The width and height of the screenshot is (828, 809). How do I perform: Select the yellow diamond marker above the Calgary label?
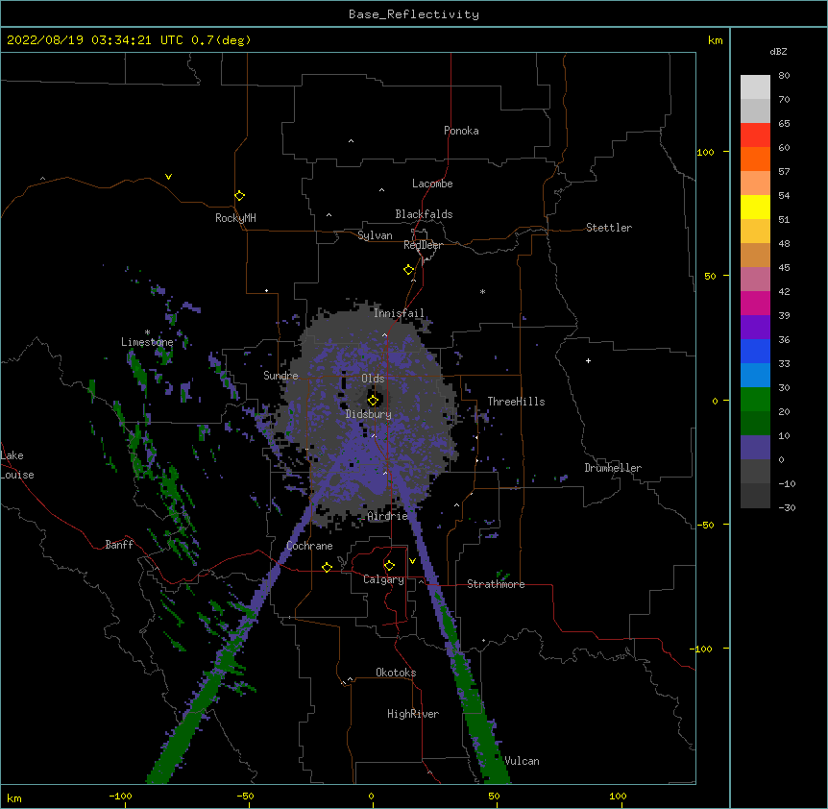(389, 566)
